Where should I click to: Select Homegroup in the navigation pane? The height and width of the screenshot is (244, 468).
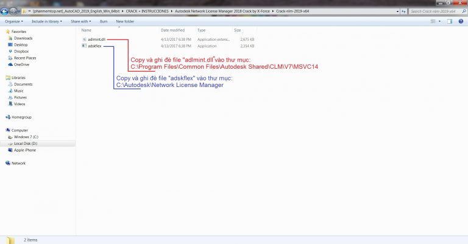pos(21,117)
